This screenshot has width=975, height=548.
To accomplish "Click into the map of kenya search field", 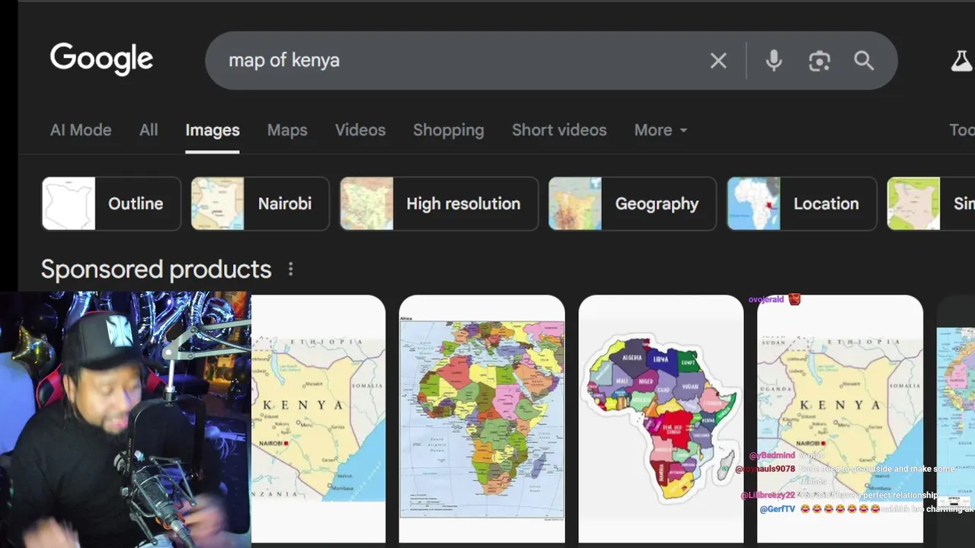I will (x=457, y=61).
